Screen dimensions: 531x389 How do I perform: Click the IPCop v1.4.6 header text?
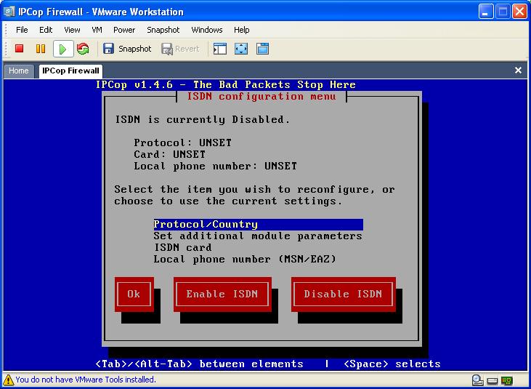coord(226,85)
